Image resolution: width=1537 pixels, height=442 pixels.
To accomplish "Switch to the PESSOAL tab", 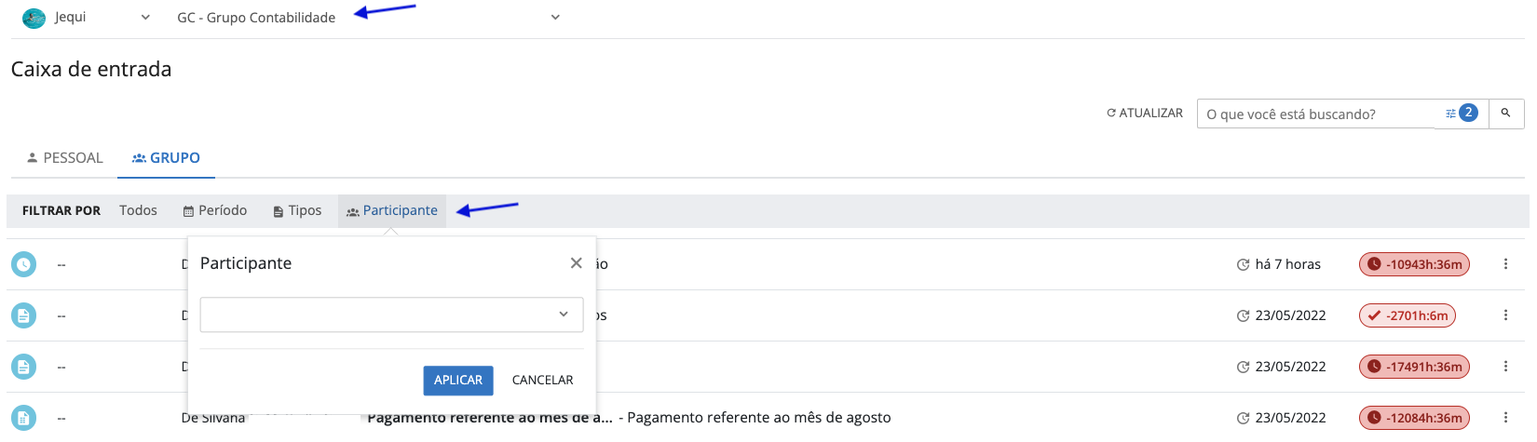I will tap(64, 158).
